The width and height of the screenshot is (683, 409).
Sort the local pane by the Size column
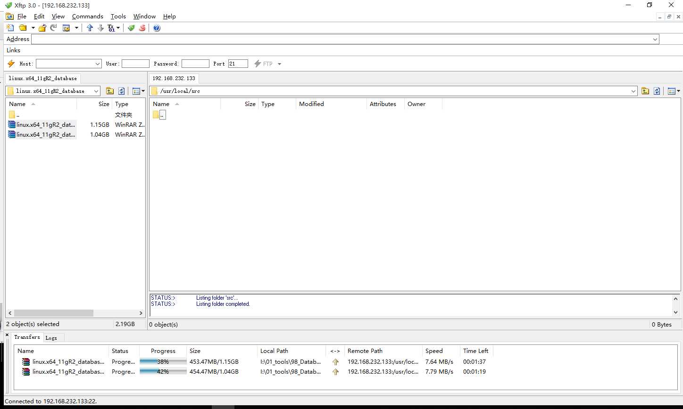click(x=94, y=104)
